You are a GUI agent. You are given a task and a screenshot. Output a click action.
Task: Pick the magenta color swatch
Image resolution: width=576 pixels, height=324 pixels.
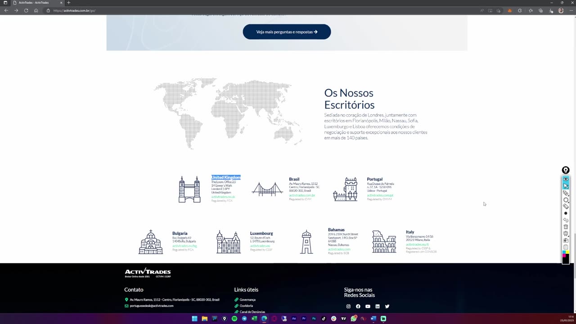tap(564, 256)
